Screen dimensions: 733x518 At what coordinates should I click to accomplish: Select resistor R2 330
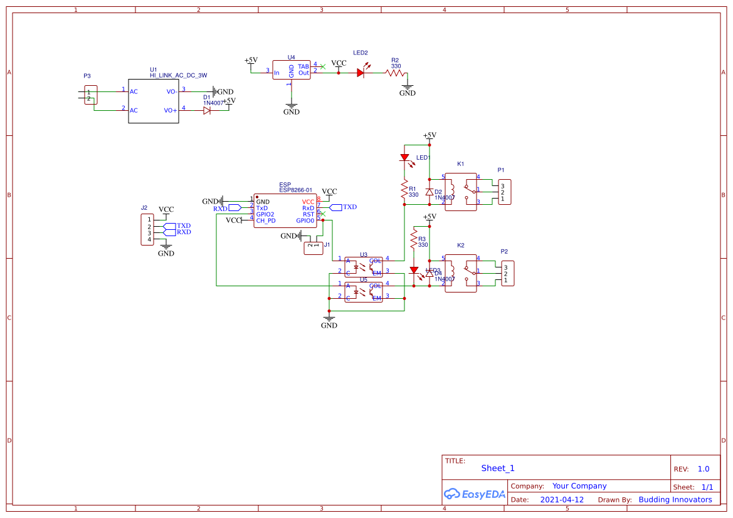click(x=395, y=74)
